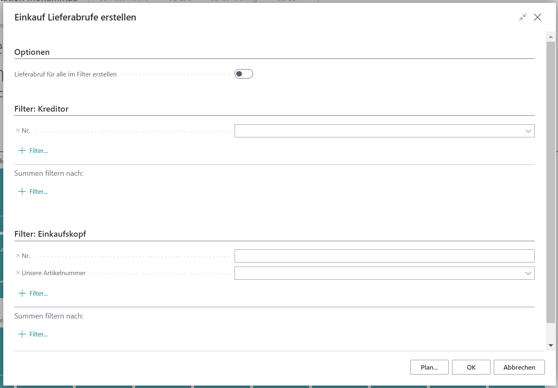Remove the Einkaufskopf Nr. filter with the X icon
558x388 pixels.
(18, 256)
